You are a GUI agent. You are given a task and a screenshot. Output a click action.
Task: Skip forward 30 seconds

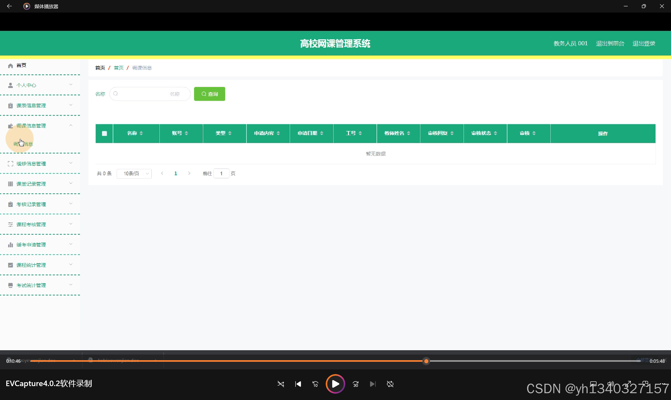[356, 384]
